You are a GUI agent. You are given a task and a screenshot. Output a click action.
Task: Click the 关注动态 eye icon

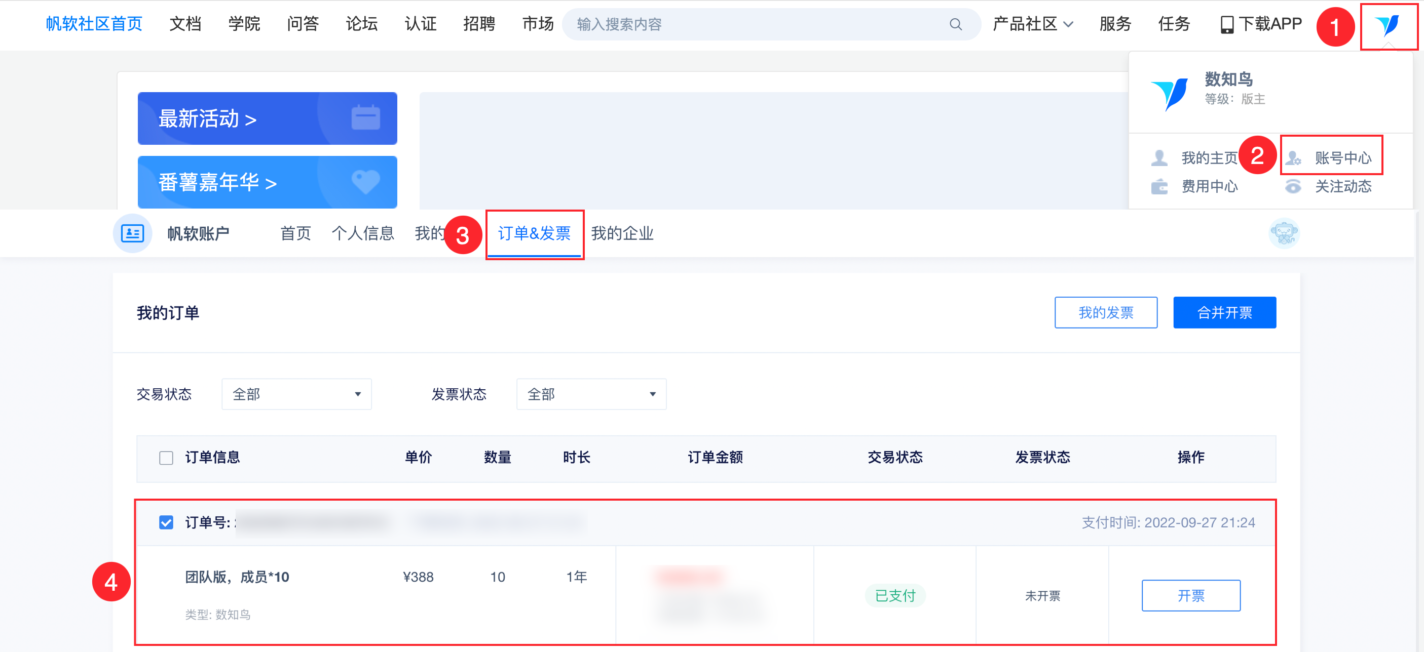(x=1293, y=187)
